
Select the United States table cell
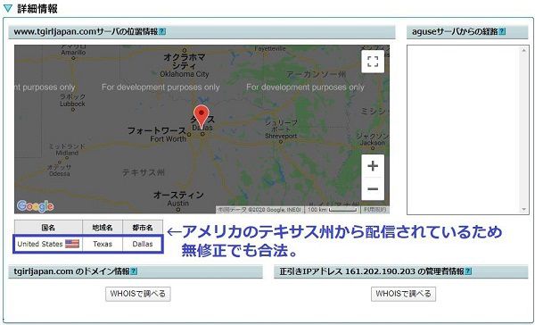48,244
